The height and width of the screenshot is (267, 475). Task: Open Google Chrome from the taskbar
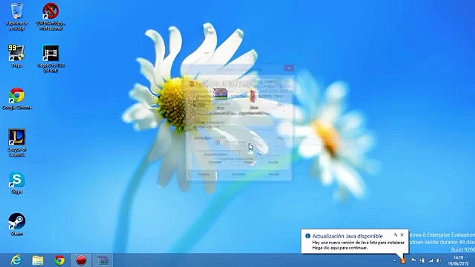[59, 260]
